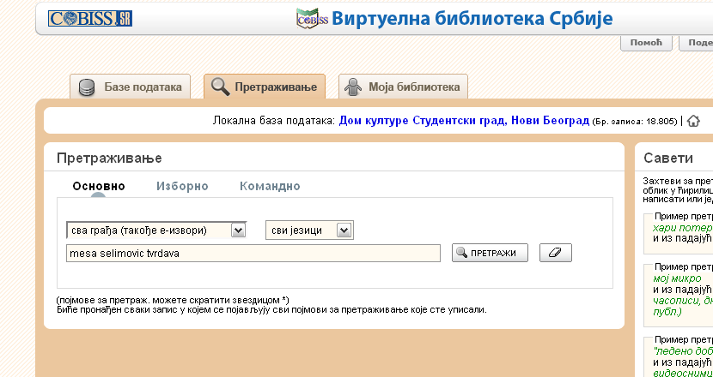Click the magnifier icon on Претраживање tab
The image size is (713, 377).
tap(220, 87)
